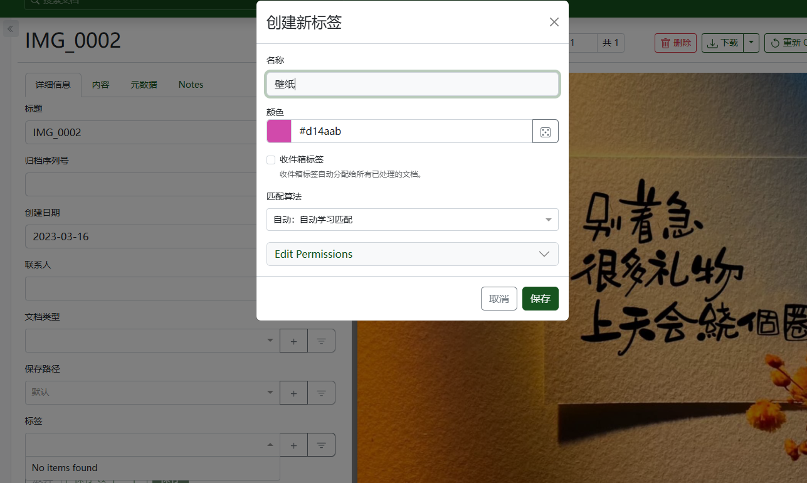Image resolution: width=807 pixels, height=483 pixels.
Task: Click the 保存 button in the dialog
Action: click(x=541, y=299)
